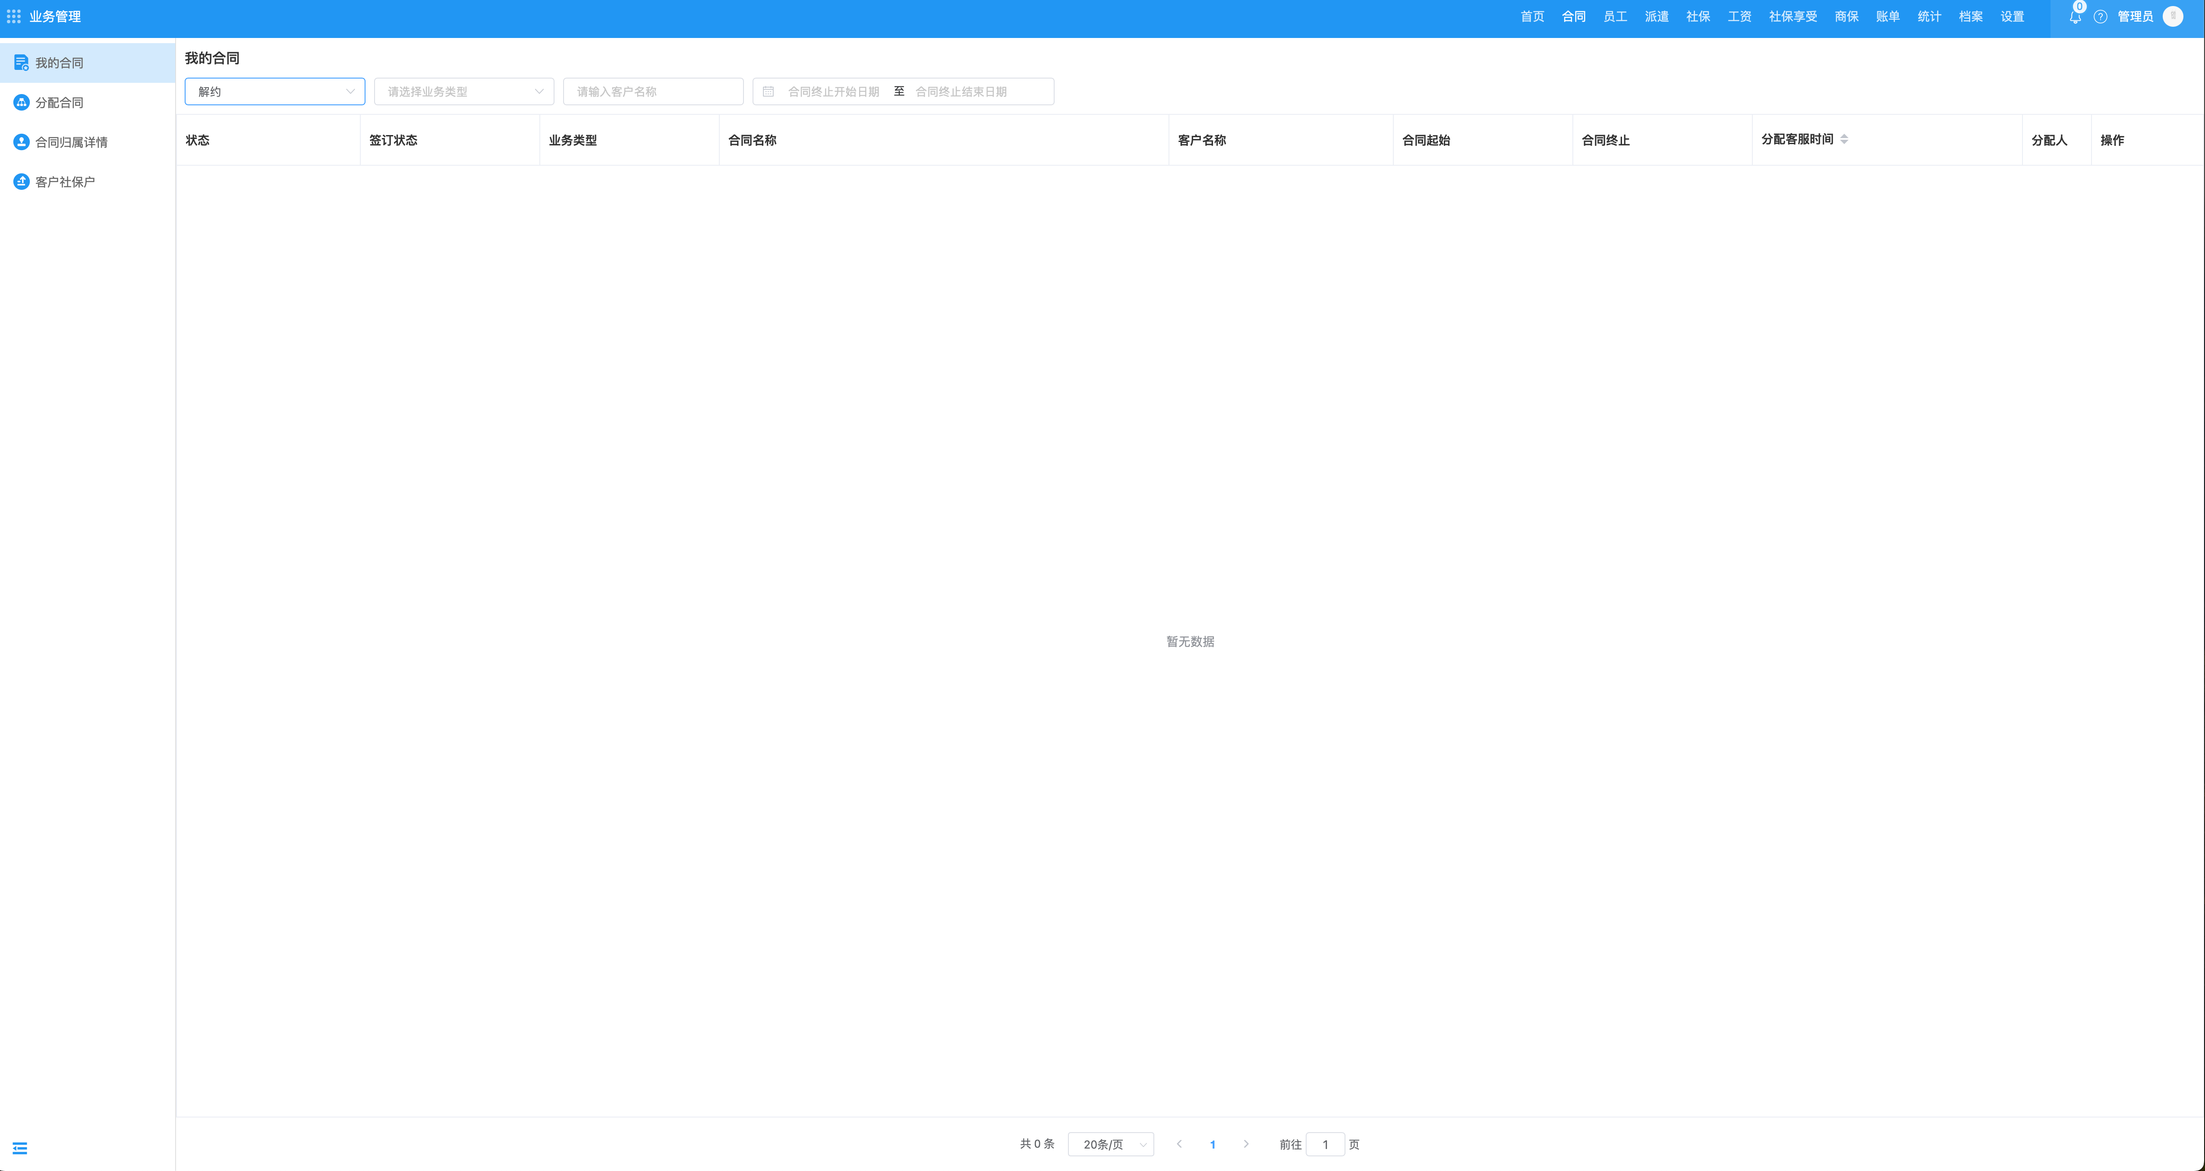Go to the next page arrow
Image resolution: width=2205 pixels, height=1171 pixels.
[x=1245, y=1144]
